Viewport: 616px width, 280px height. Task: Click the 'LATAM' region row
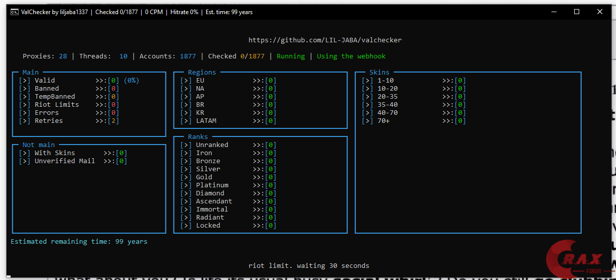pyautogui.click(x=228, y=120)
